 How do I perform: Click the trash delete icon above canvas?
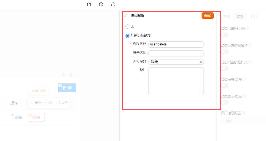click(x=71, y=75)
